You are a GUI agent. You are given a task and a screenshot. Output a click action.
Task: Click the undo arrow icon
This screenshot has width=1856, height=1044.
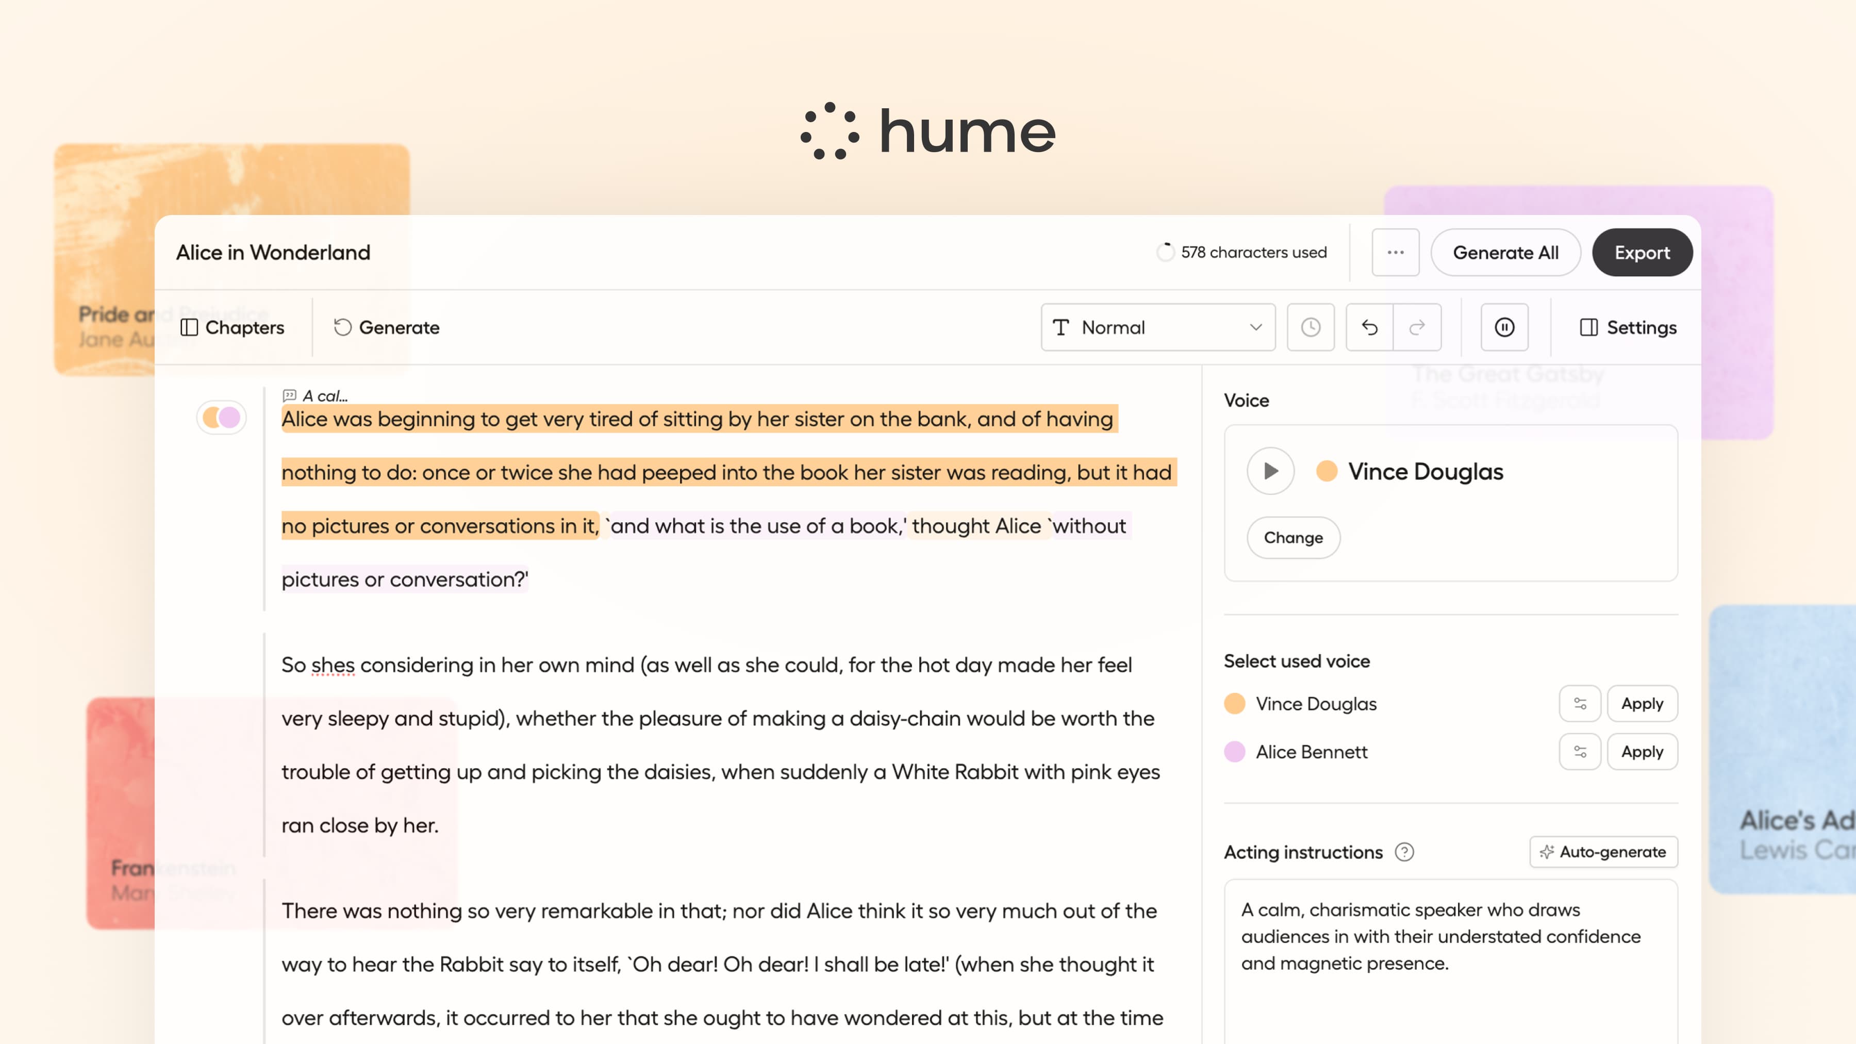[1369, 327]
